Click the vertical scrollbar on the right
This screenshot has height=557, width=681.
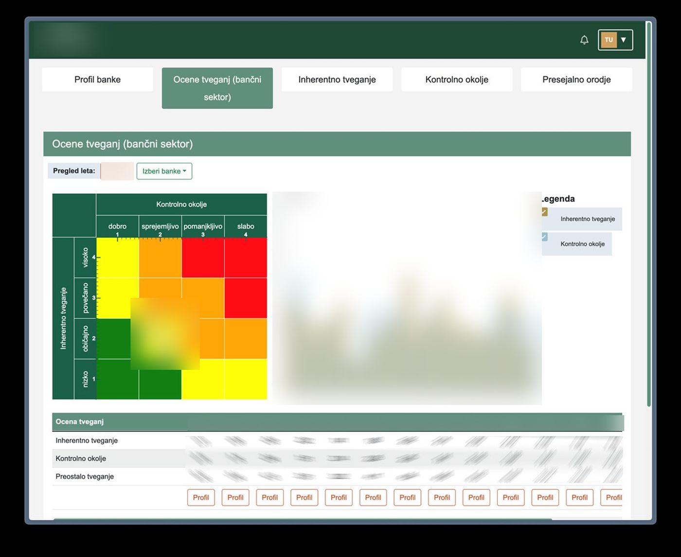click(x=649, y=214)
